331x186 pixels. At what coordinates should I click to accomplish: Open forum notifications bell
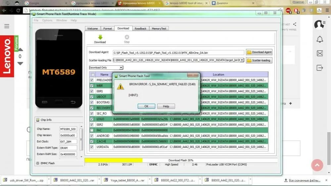click(320, 39)
